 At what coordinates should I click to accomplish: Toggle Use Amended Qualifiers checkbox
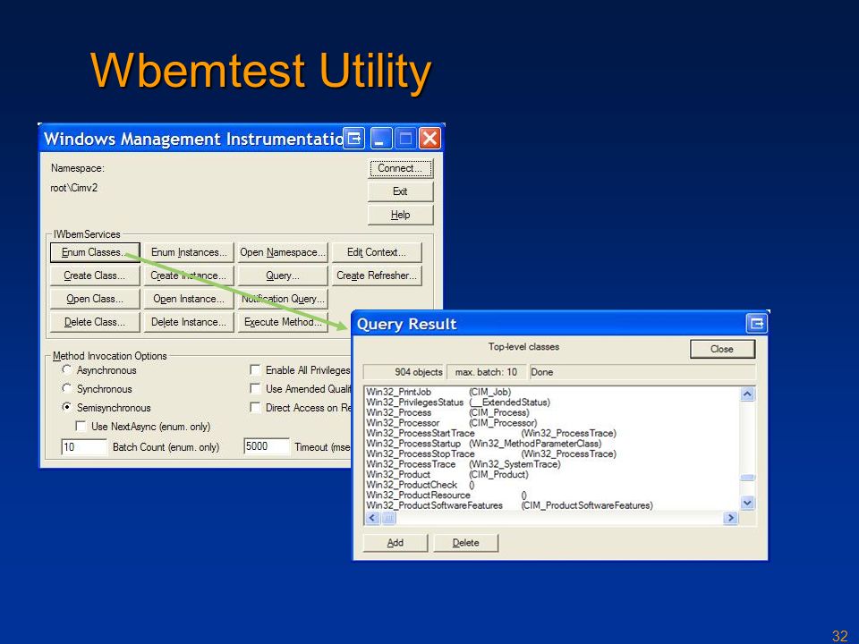click(255, 388)
